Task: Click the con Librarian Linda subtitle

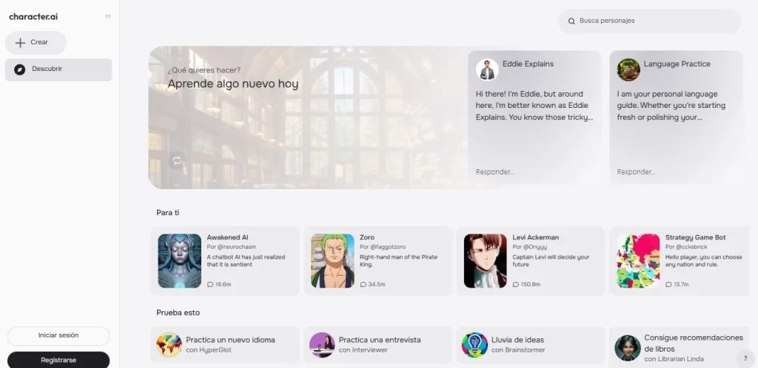Action: coord(674,359)
